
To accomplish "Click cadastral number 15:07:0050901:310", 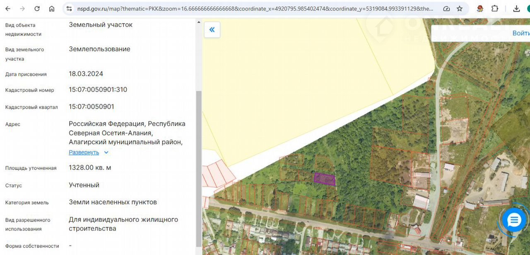I will 98,90.
